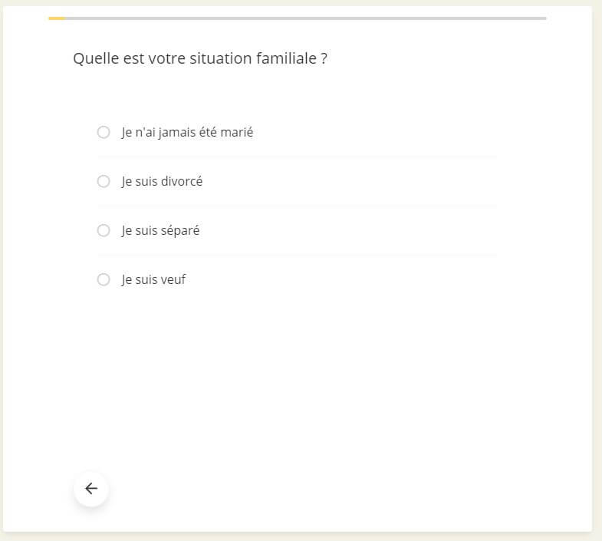Click the divider line below "Je suis séparé"
Image resolution: width=602 pixels, height=541 pixels.
298,255
